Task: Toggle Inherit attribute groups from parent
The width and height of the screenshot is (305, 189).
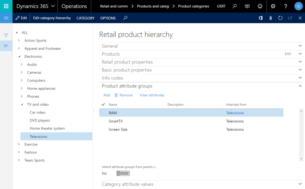Action: pos(123,173)
